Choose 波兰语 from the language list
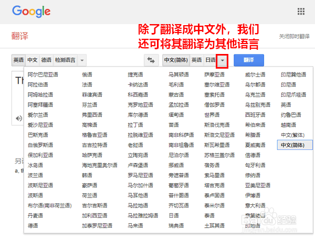 35,176
